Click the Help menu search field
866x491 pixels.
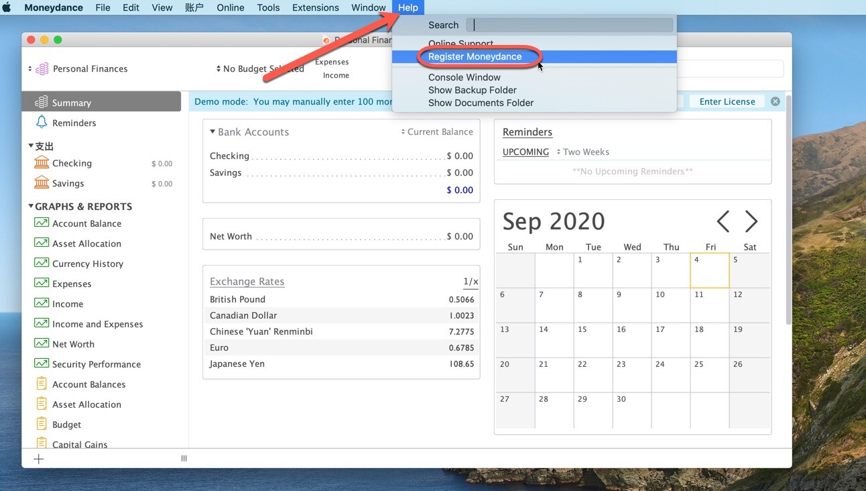[x=569, y=25]
